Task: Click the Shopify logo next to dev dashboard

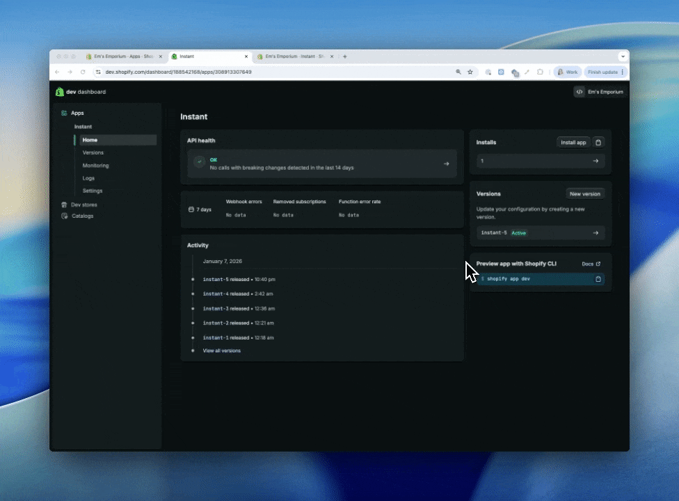Action: [59, 91]
